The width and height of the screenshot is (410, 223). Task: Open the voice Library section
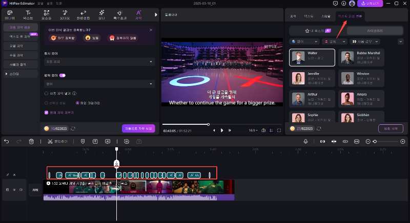[375, 31]
